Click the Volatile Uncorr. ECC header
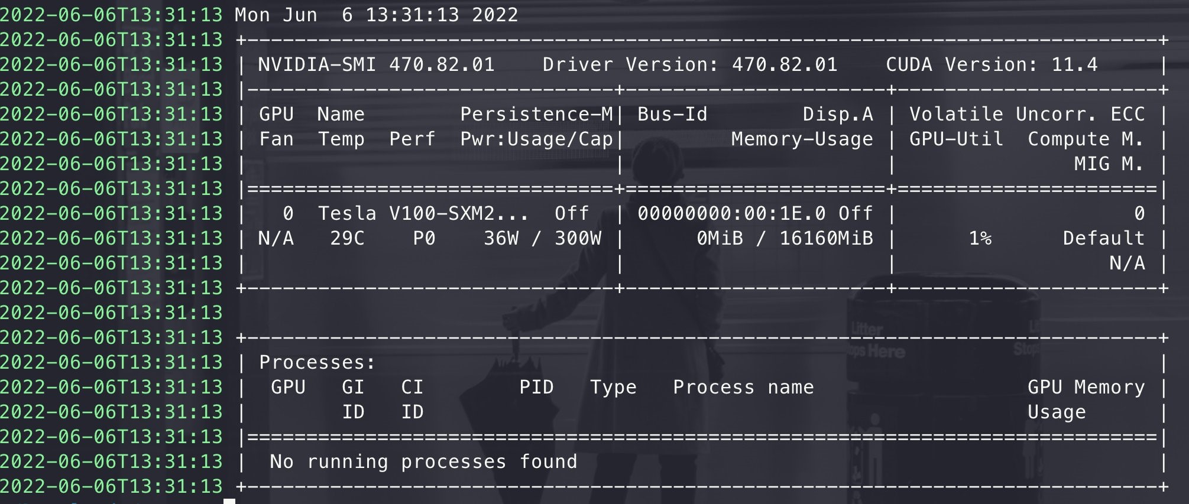The image size is (1189, 504). point(1027,114)
